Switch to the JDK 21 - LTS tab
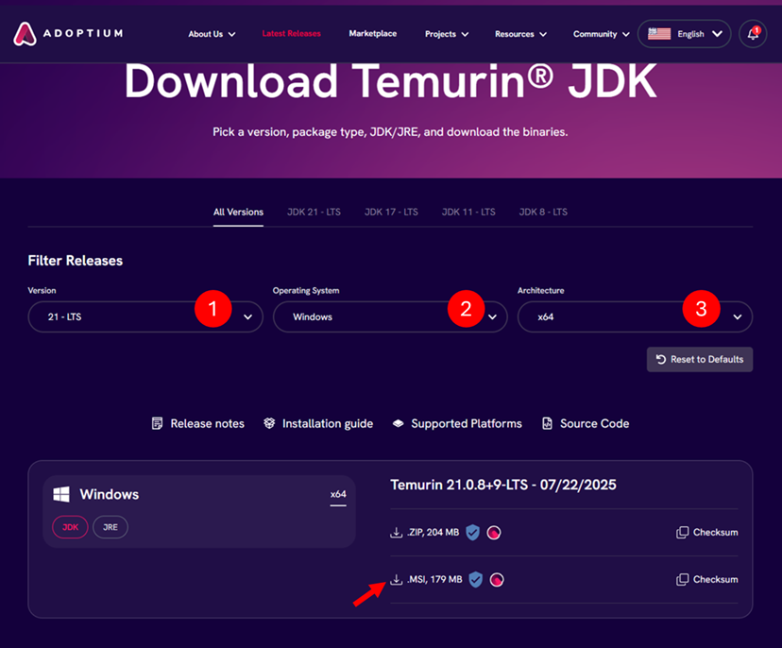 point(314,212)
